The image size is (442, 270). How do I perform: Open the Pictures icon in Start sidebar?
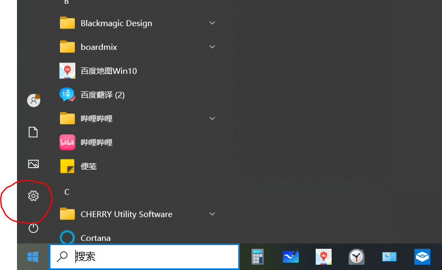coord(33,164)
